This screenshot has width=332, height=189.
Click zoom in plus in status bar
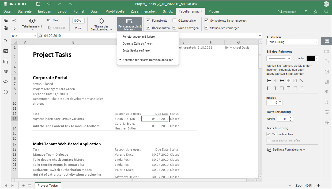[318, 186]
